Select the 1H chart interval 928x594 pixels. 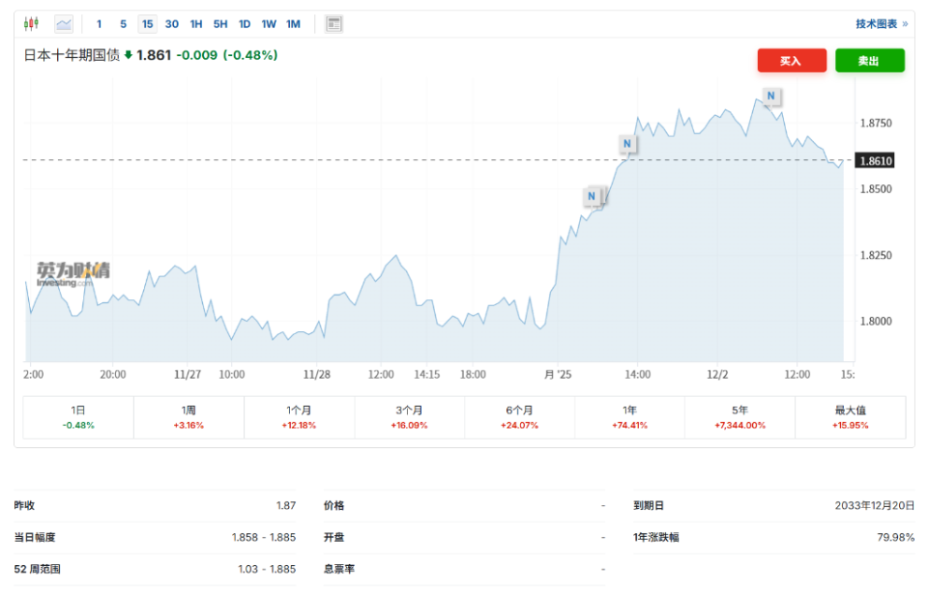(196, 23)
